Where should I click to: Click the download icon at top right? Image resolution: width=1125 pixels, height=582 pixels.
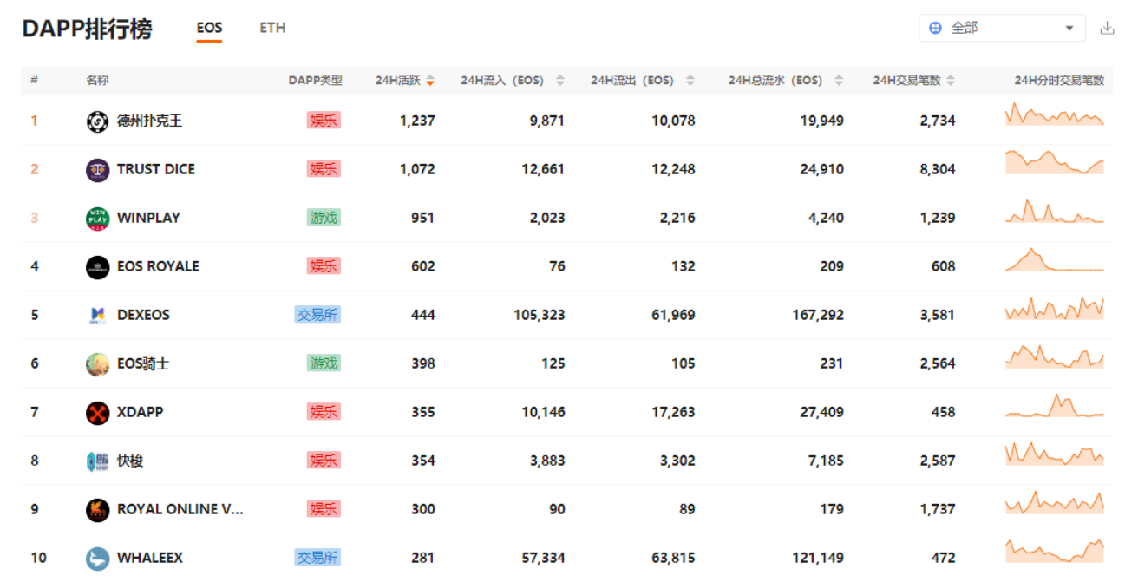[x=1107, y=28]
